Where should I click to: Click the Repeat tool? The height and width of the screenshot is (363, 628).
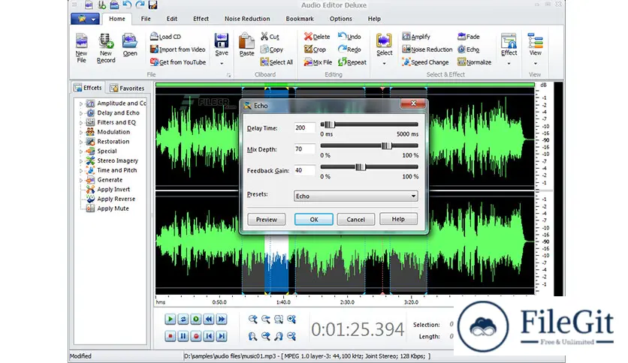(x=352, y=62)
